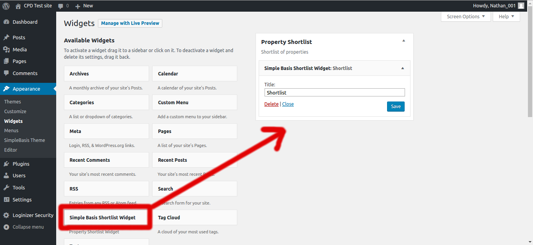Click the widget Title input field

(334, 93)
